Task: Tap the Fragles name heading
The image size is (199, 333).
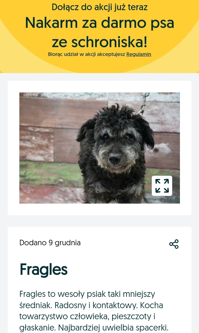Action: 43,270
